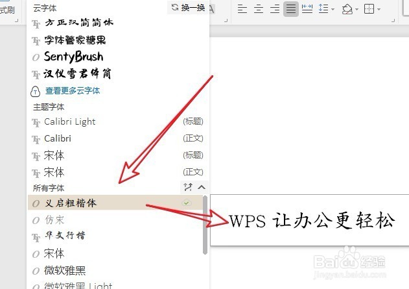409x289 pixels.
Task: Toggle justify alignment button
Action: point(291,9)
